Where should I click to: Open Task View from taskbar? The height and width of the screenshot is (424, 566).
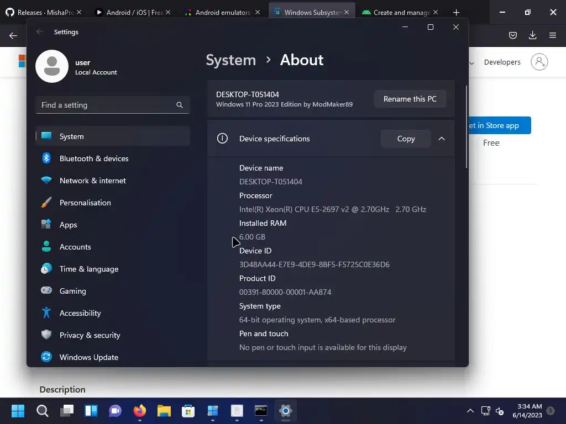pyautogui.click(x=67, y=411)
